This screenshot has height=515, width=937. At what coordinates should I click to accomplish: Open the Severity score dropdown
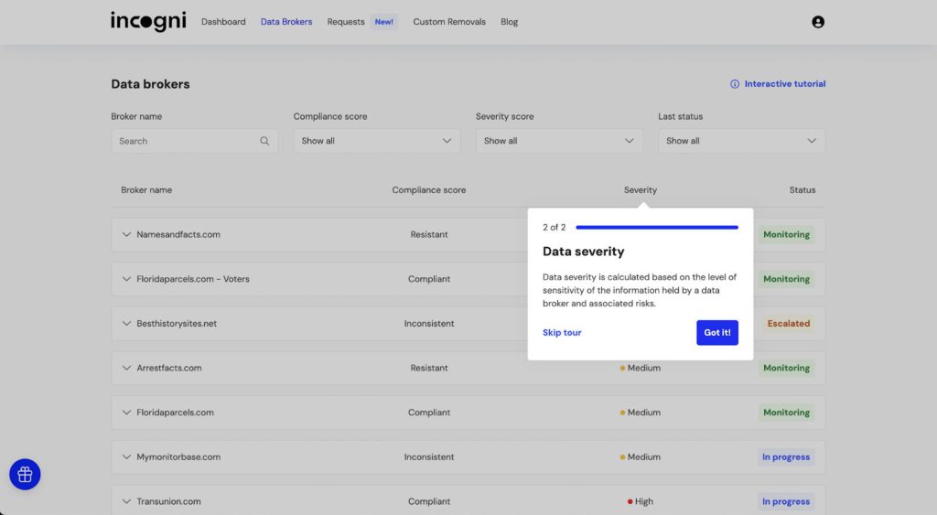[x=559, y=141]
